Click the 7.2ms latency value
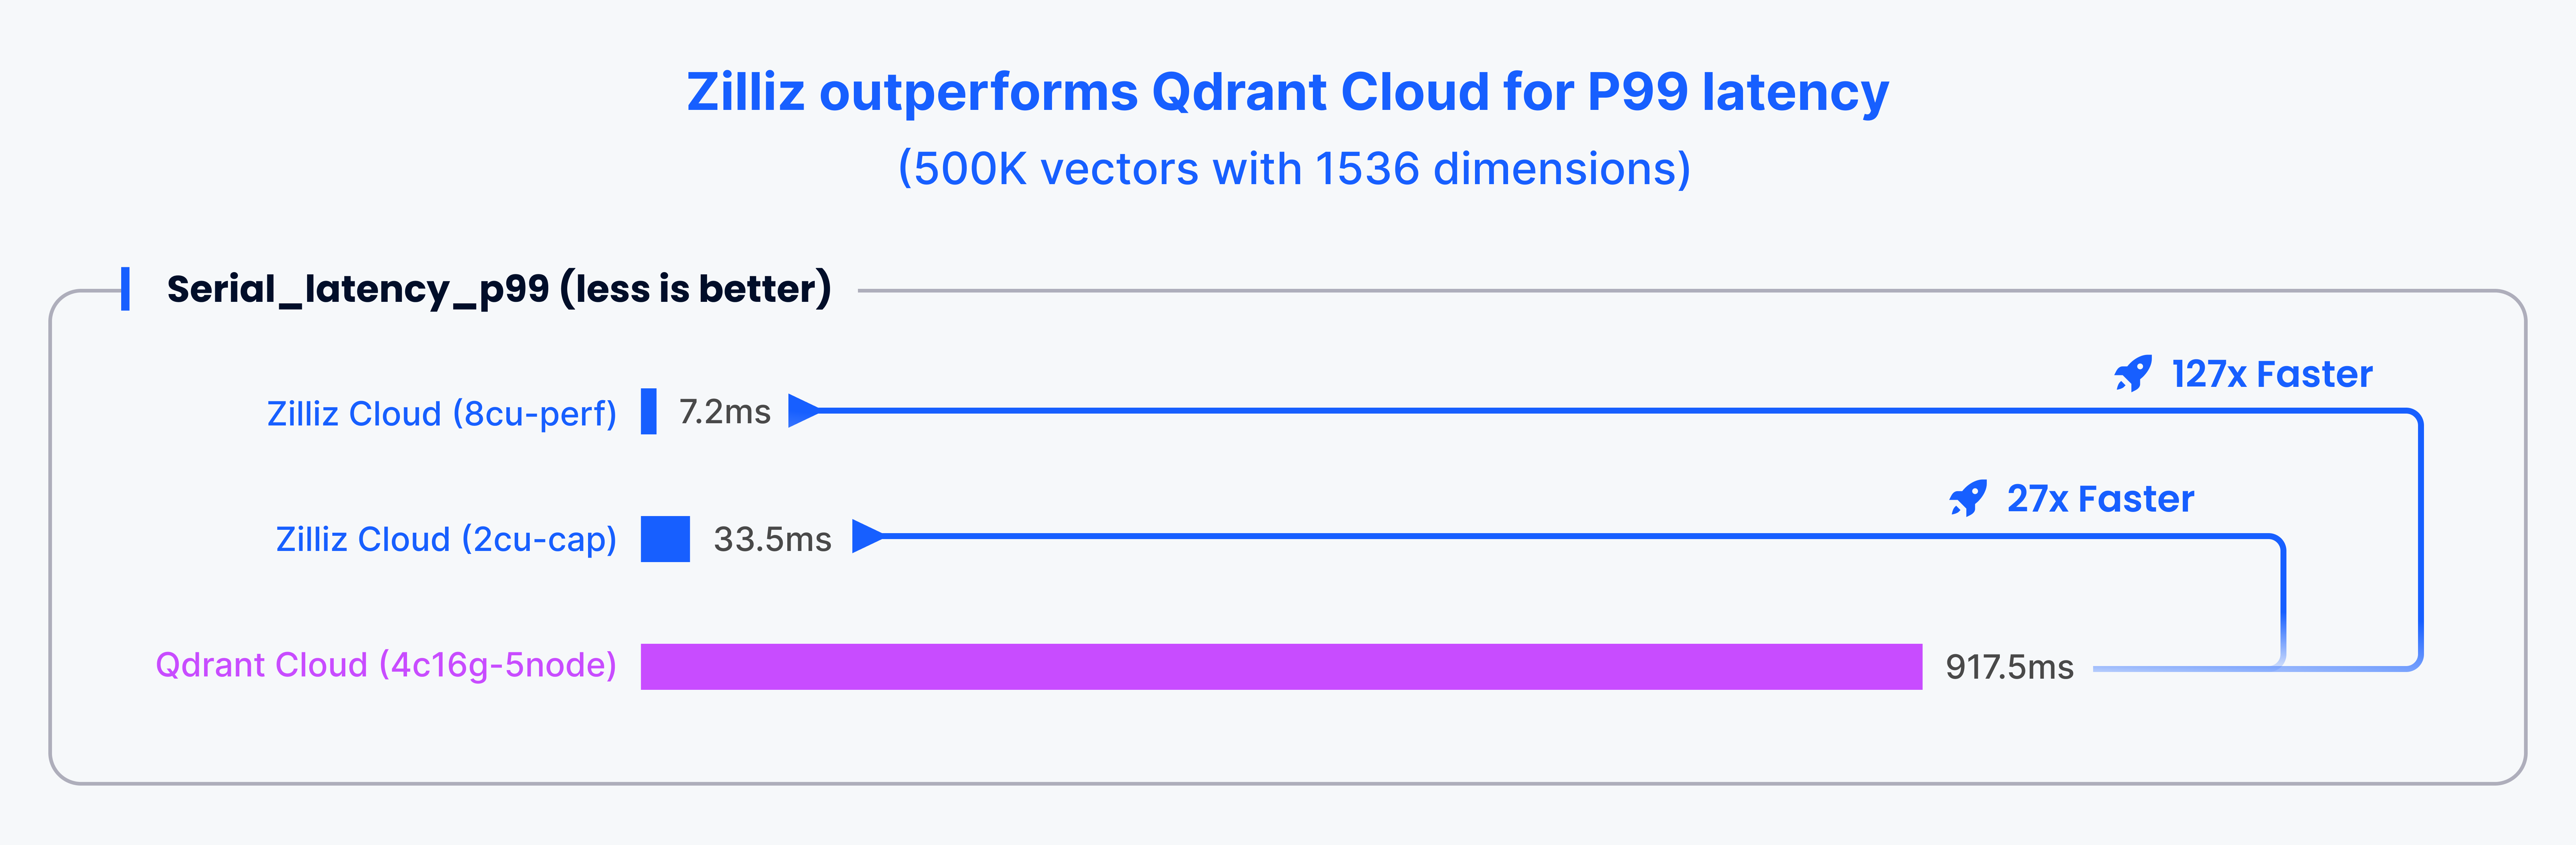This screenshot has height=845, width=2576. pos(724,411)
